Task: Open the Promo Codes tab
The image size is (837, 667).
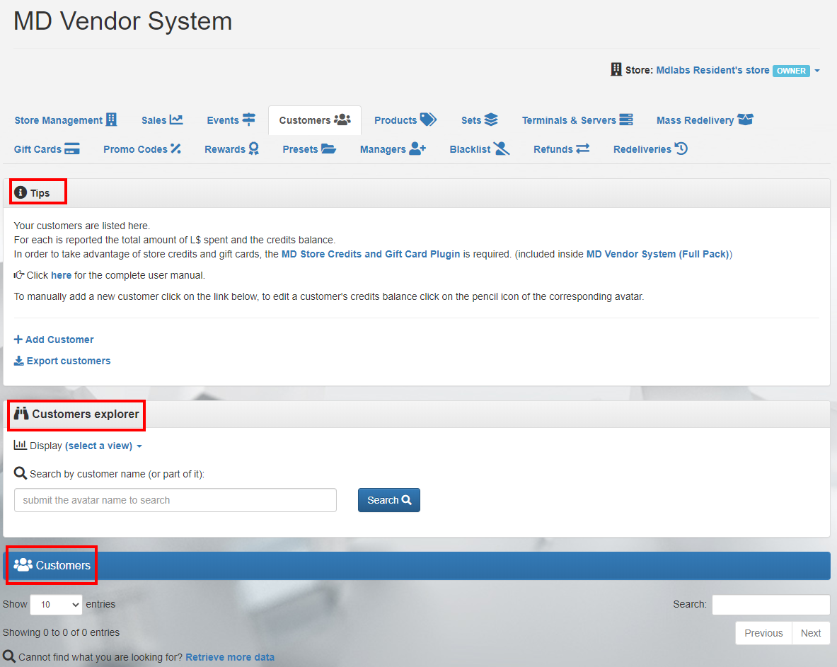Action: (x=142, y=149)
